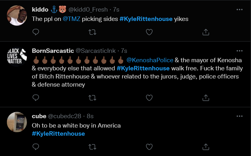Share BornSarcastic's tweet
Viewport: 251px width, 156px height.
pyautogui.click(x=206, y=98)
